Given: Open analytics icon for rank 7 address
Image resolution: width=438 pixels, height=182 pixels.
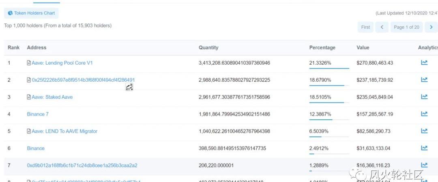Looking at the screenshot, I should coord(424,165).
